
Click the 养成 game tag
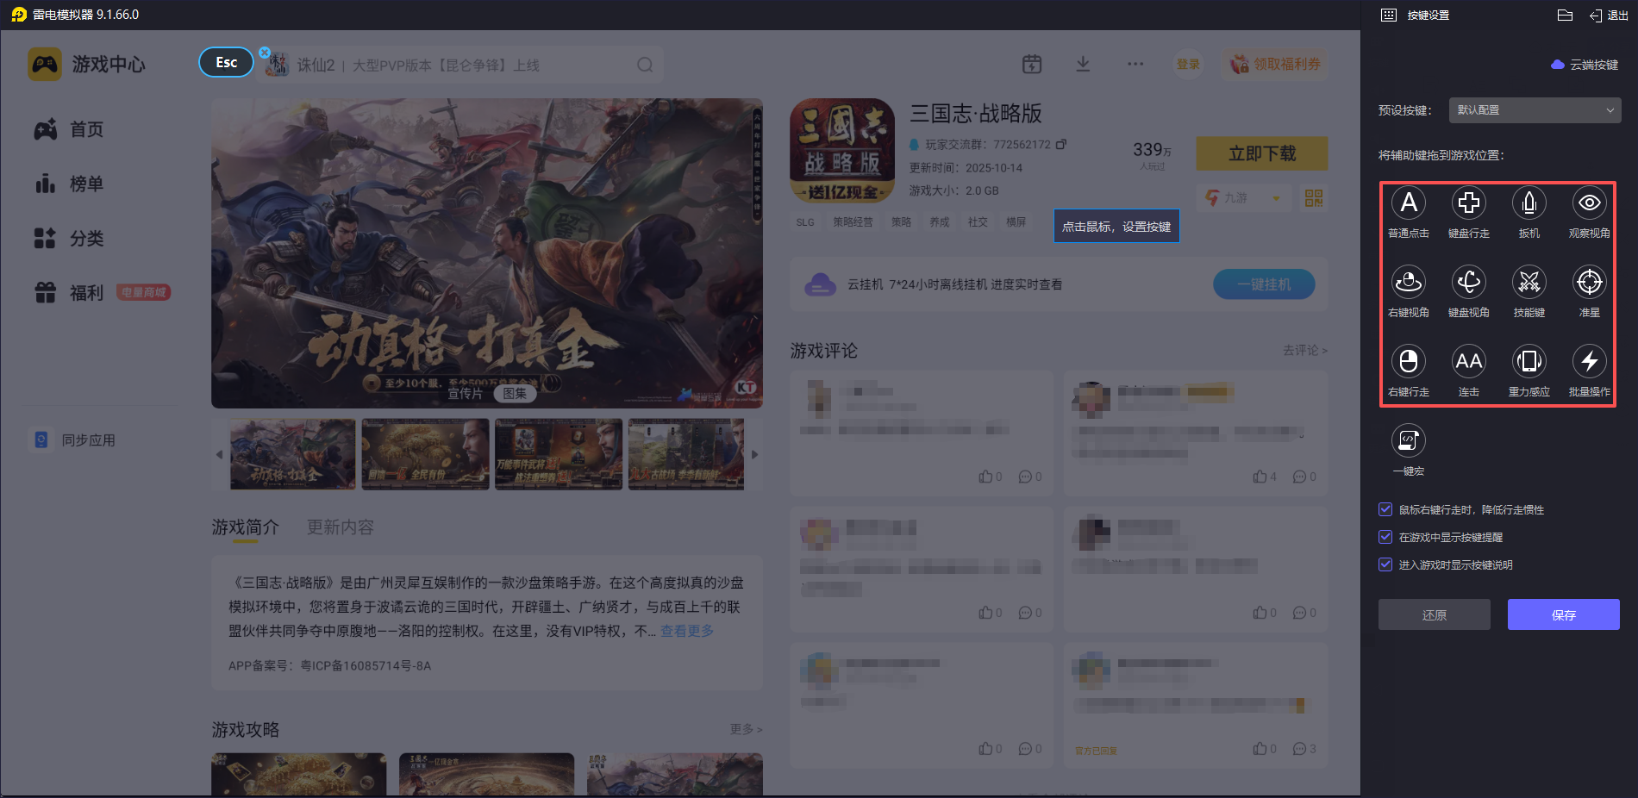940,222
